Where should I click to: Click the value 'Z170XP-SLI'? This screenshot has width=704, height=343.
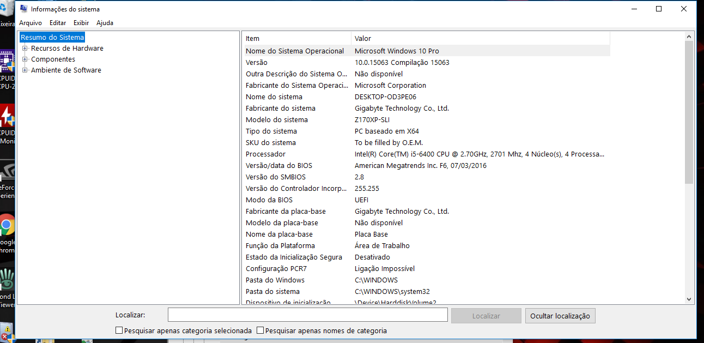(372, 119)
